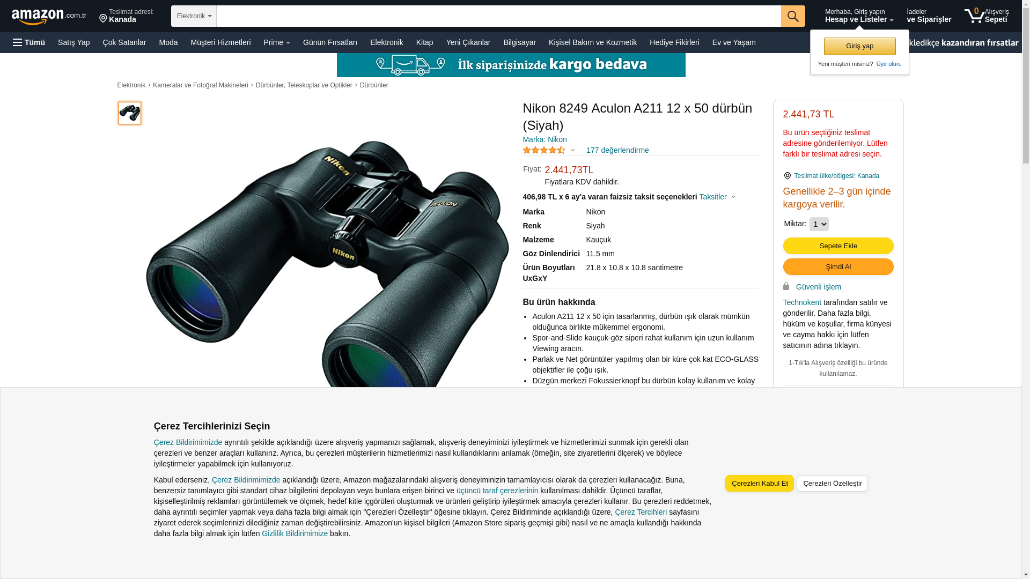The image size is (1030, 579).
Task: Accept cookies with Çerezleri Kabul Et
Action: coord(760,484)
